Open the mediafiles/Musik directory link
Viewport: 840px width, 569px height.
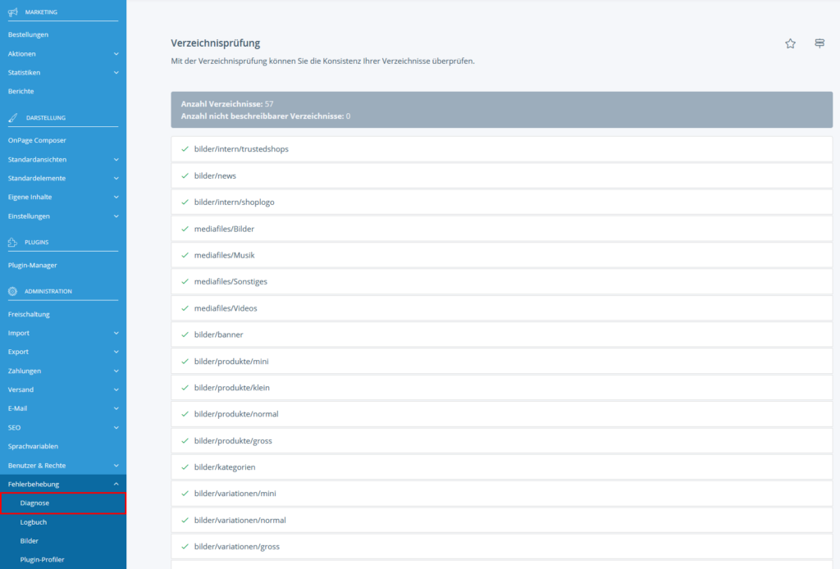point(221,254)
